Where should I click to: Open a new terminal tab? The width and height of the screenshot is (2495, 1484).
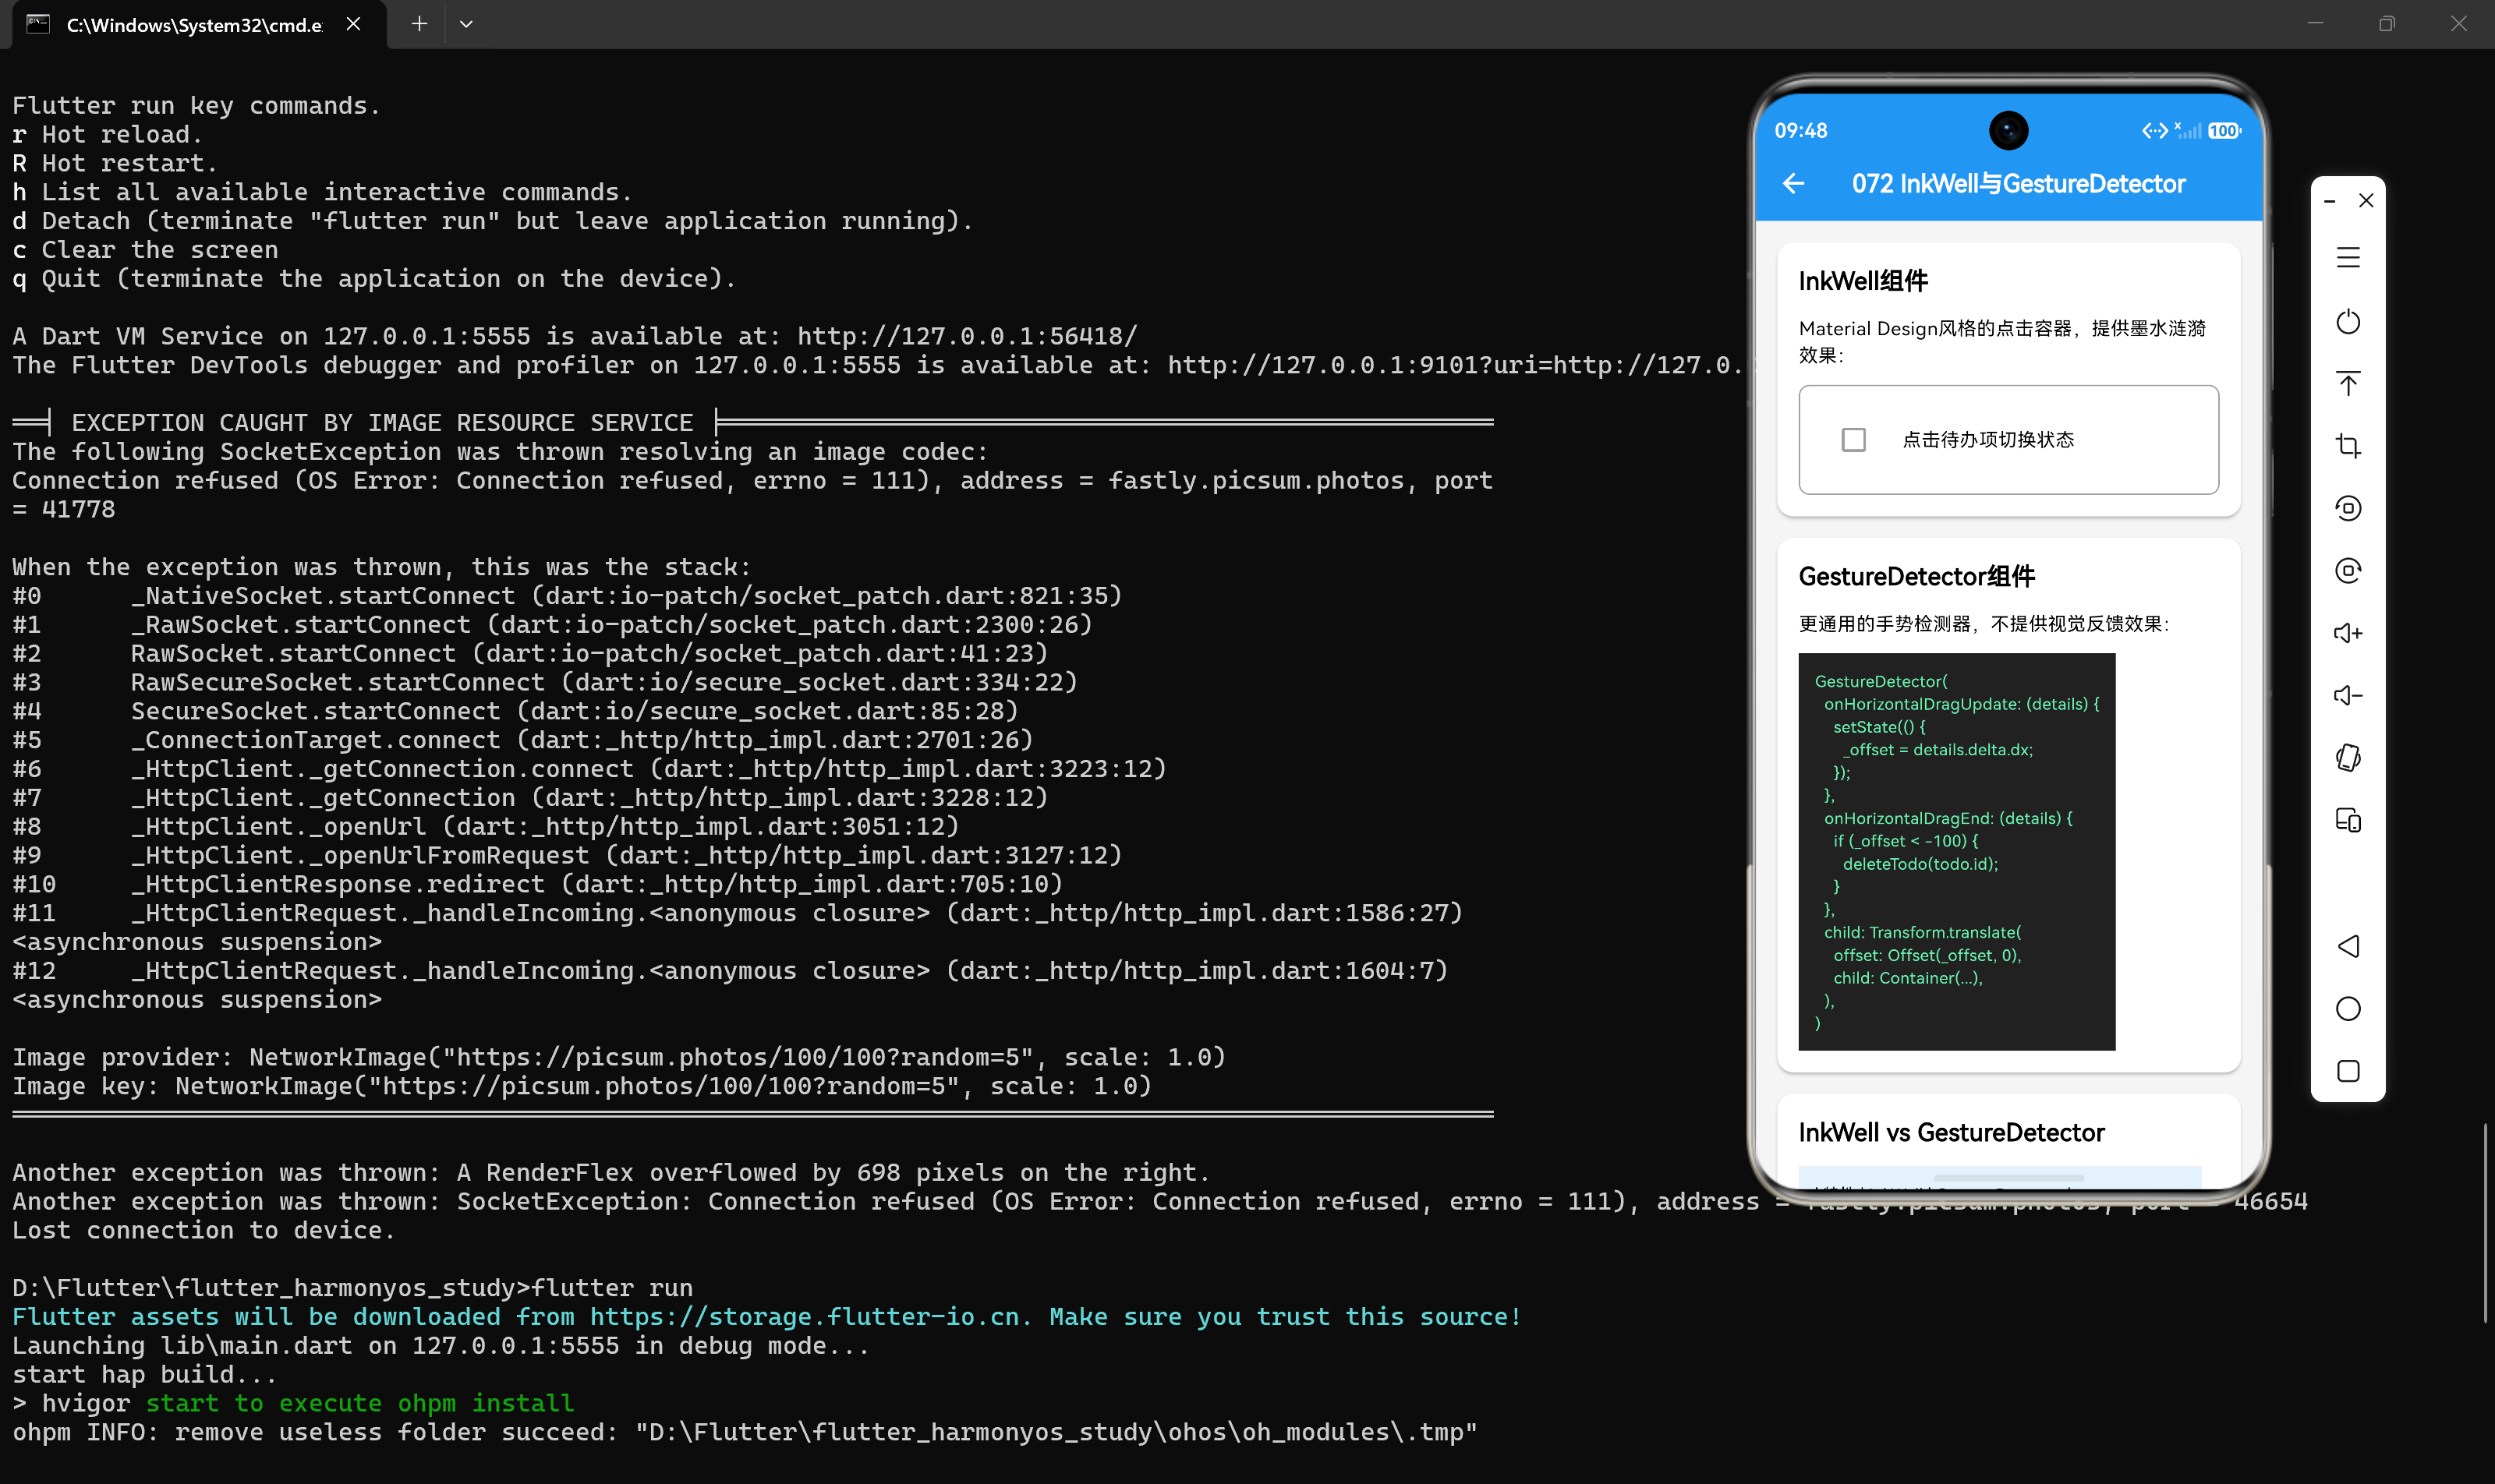[419, 24]
